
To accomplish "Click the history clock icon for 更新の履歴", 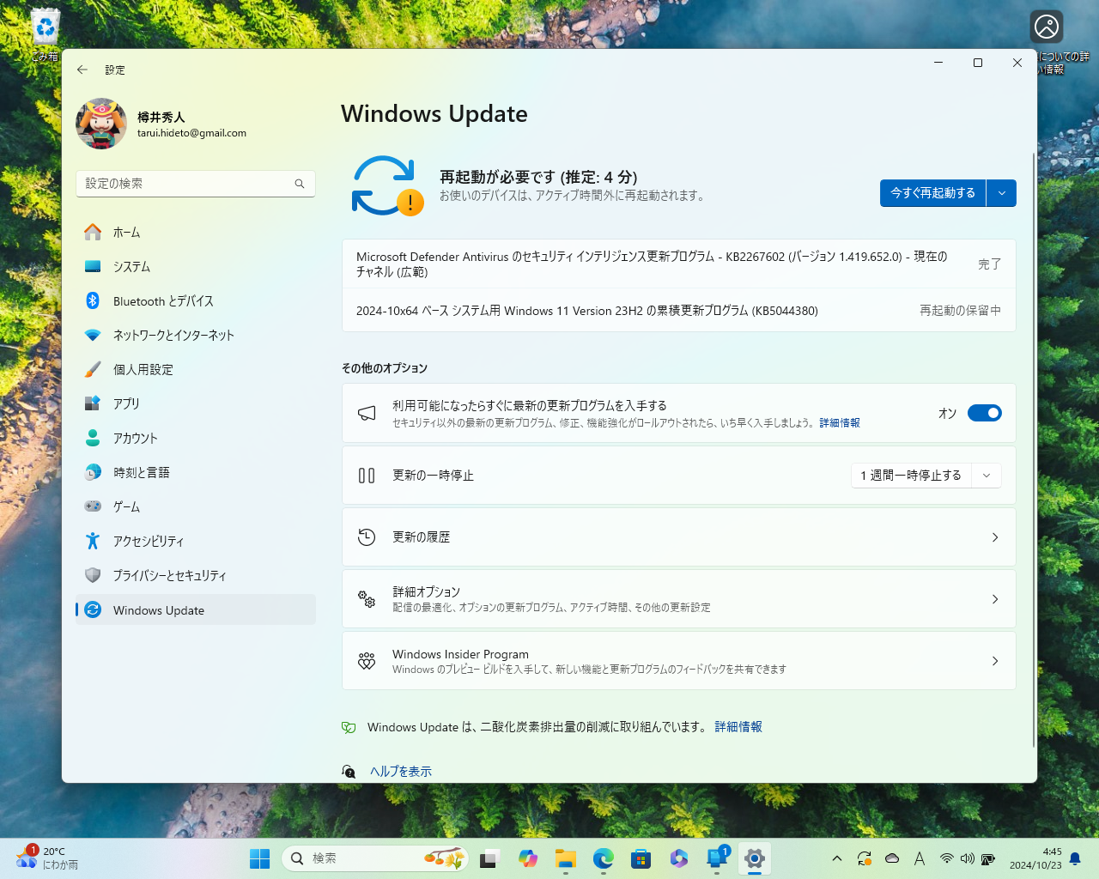I will (x=367, y=537).
